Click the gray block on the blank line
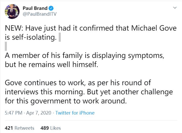Image resolution: width=182 pixels, height=133 pixels. coord(6,47)
